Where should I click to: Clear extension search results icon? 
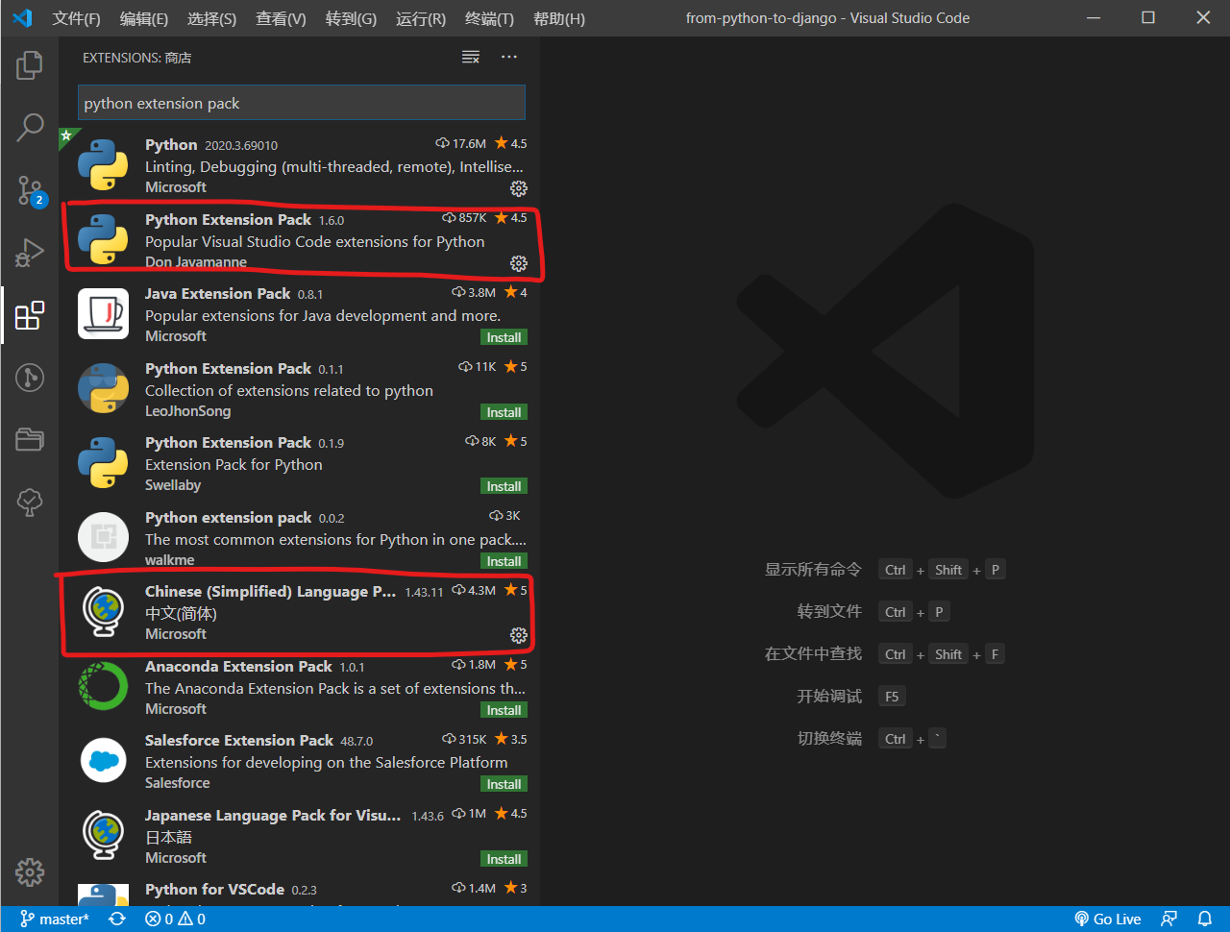click(x=471, y=58)
